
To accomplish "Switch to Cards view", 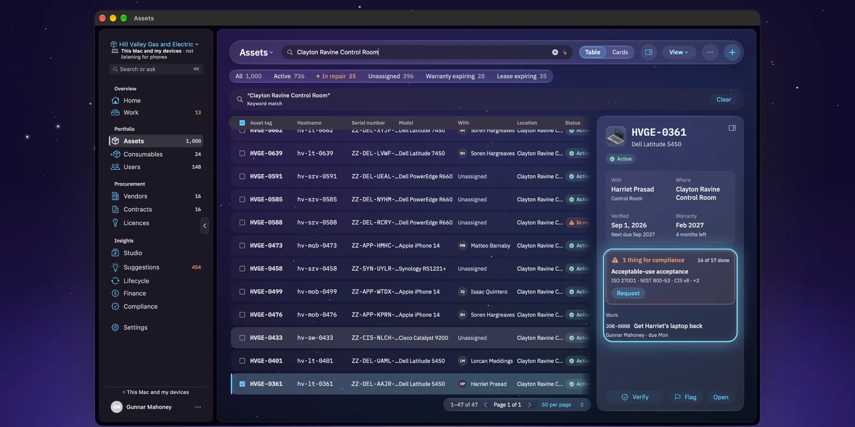I will pyautogui.click(x=620, y=52).
